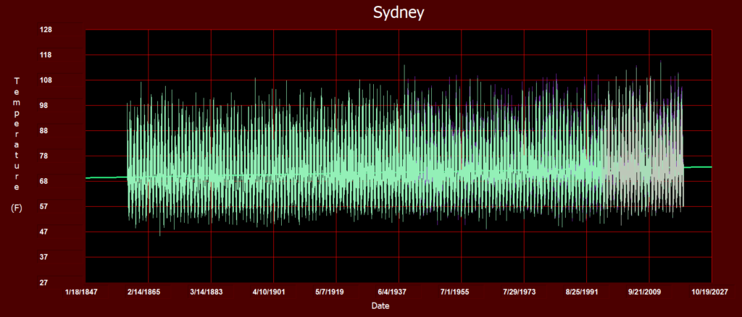Click the 9/21/2009 date tick label
Image resolution: width=742 pixels, height=317 pixels.
click(x=645, y=292)
